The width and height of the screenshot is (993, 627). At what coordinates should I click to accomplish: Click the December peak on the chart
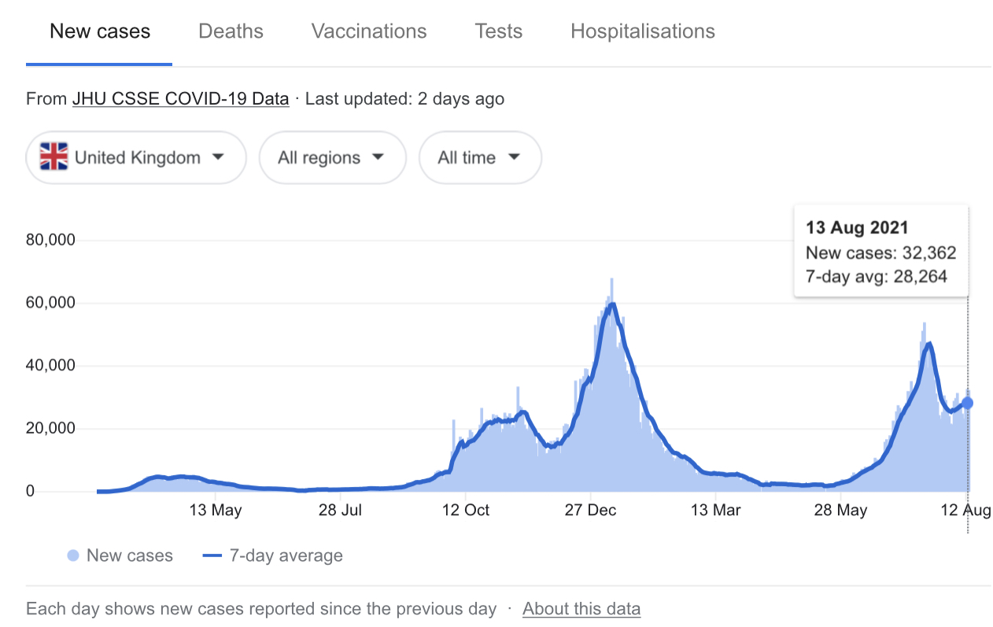point(611,303)
